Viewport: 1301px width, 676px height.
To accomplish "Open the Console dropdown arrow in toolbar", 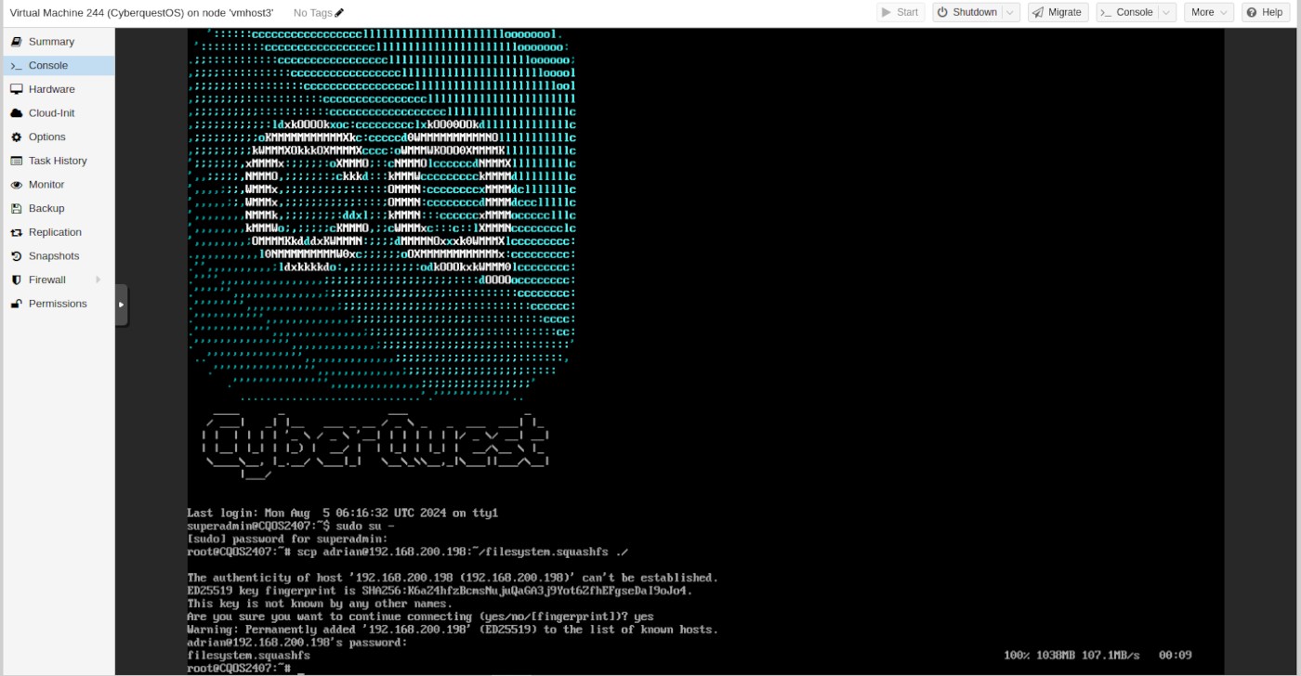I will coord(1167,12).
